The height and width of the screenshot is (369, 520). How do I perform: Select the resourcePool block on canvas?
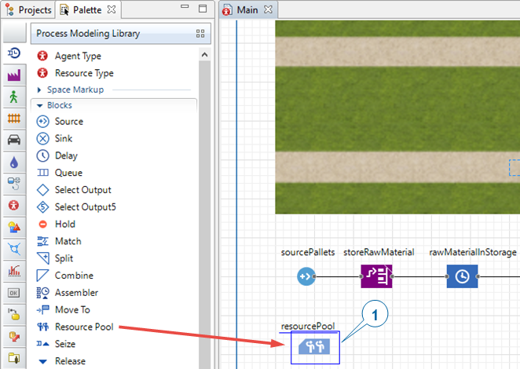(x=315, y=346)
